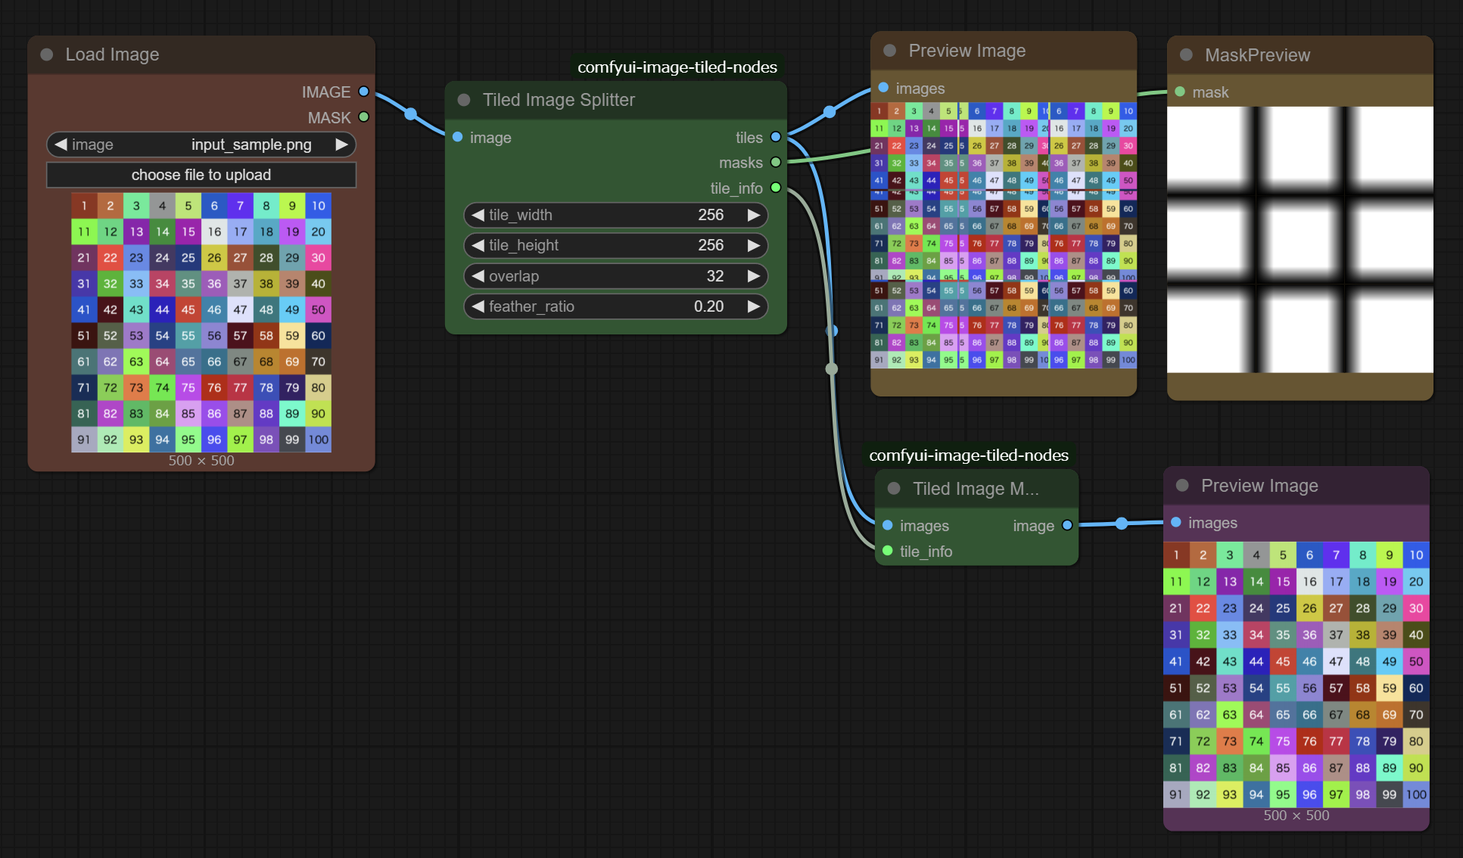Screen dimensions: 1463x858
Task: Click the tile_info output socket on Splitter
Action: click(x=776, y=188)
